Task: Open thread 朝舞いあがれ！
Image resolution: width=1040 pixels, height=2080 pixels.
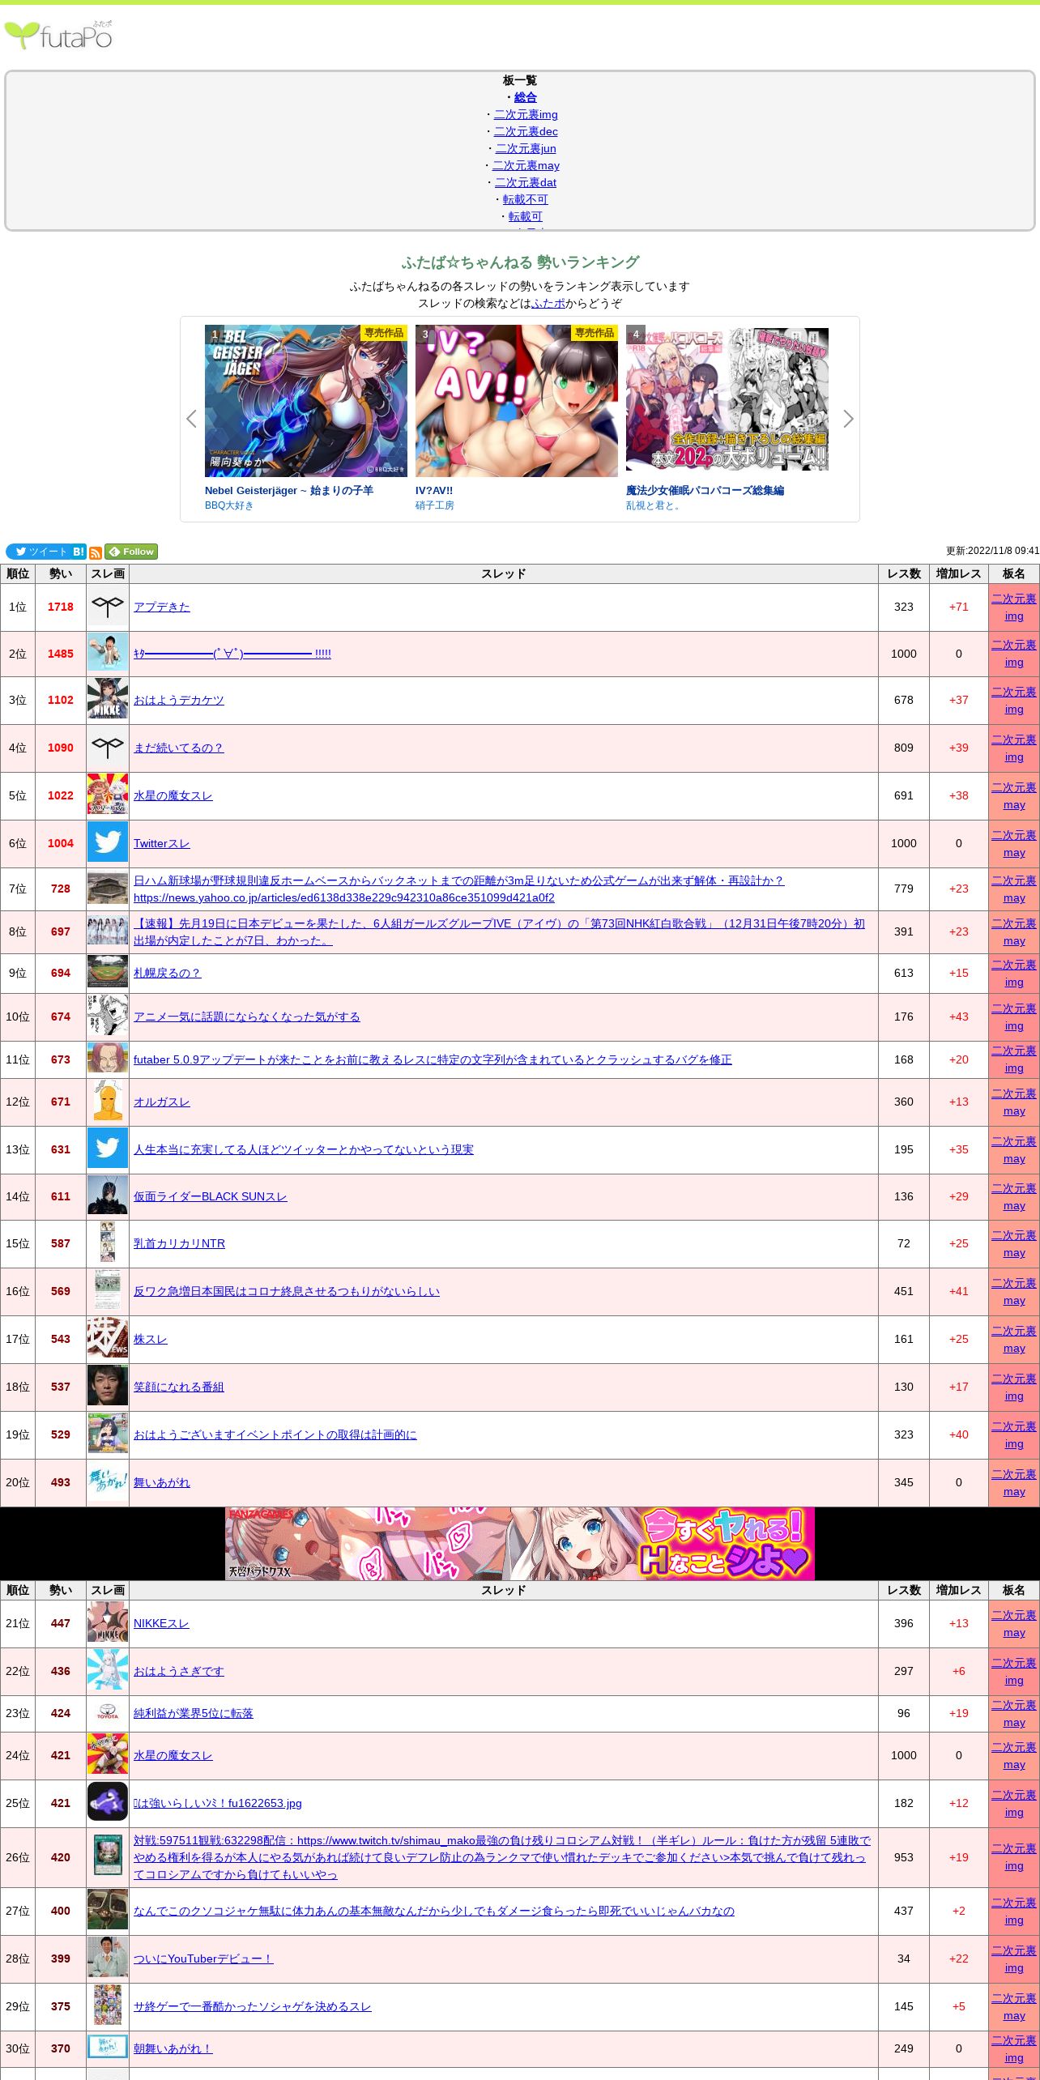Action: tap(173, 2048)
